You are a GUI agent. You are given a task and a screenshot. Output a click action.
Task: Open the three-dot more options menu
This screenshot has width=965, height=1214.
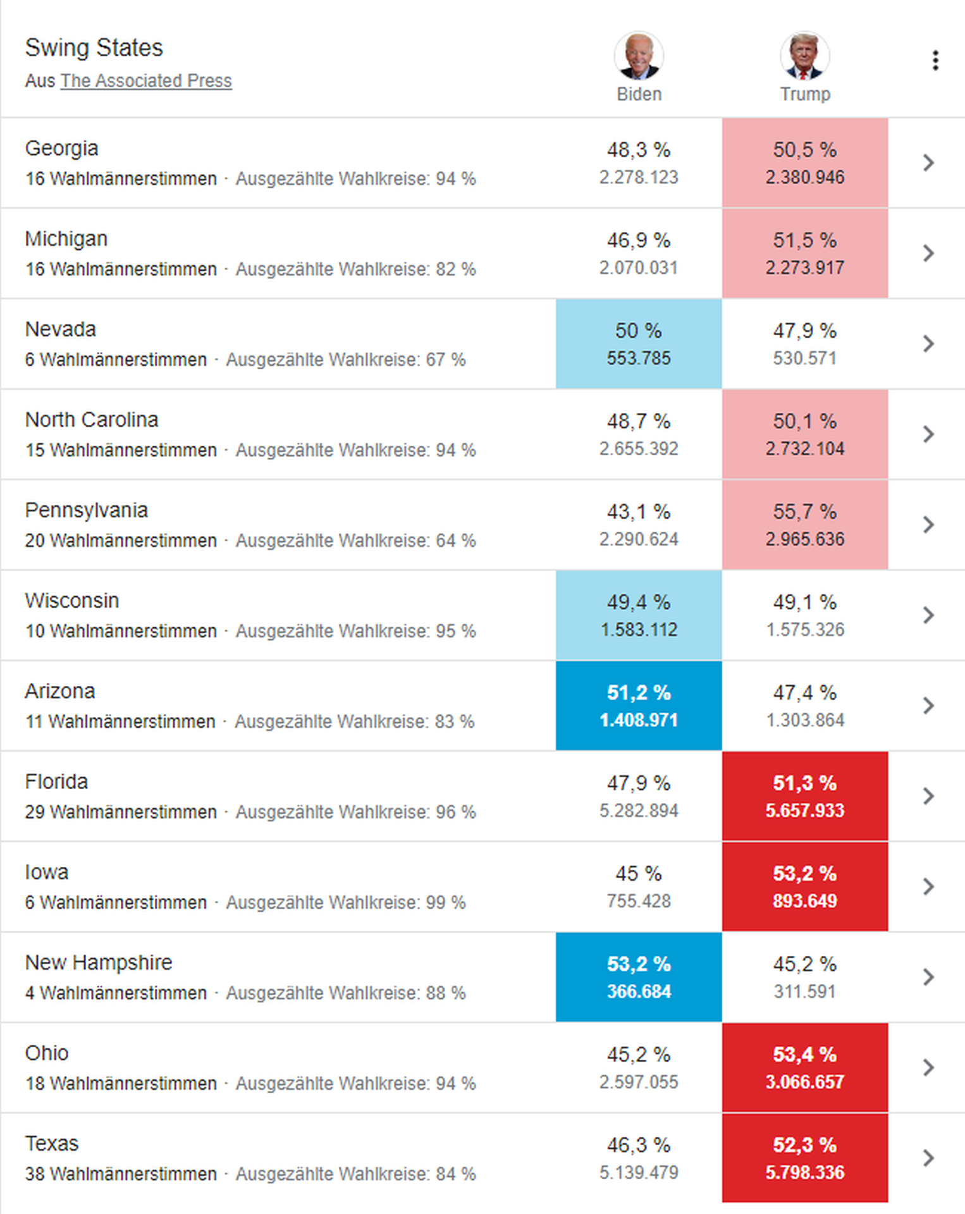click(935, 61)
